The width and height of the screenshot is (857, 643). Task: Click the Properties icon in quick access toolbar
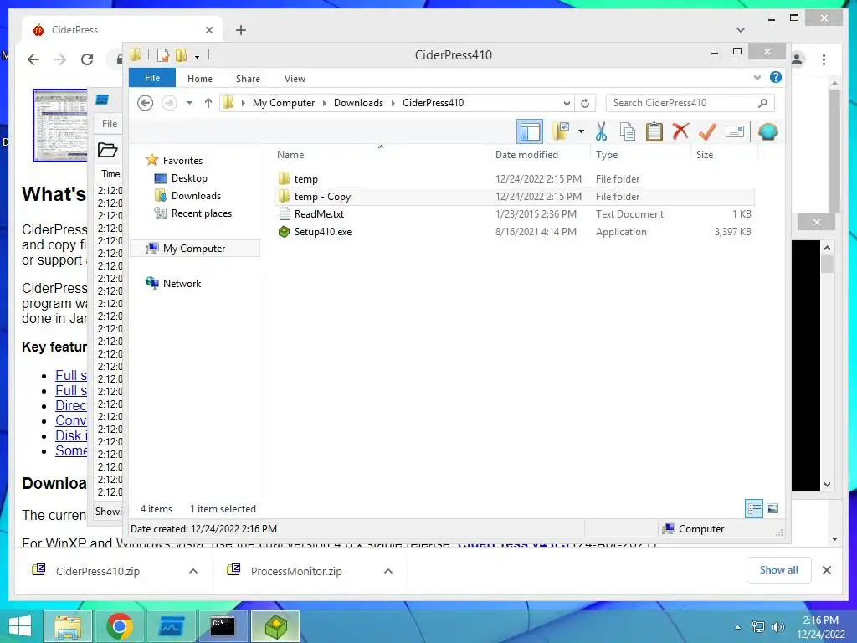pyautogui.click(x=162, y=54)
